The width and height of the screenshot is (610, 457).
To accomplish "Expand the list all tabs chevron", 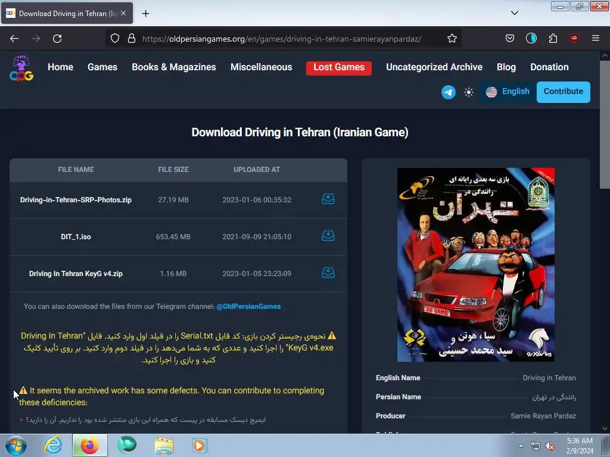I will tap(514, 13).
